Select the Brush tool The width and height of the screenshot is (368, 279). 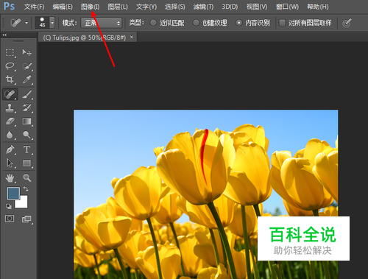[27, 94]
